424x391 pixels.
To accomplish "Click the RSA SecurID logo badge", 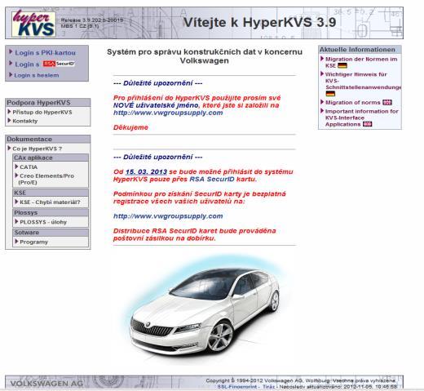I will click(x=59, y=64).
